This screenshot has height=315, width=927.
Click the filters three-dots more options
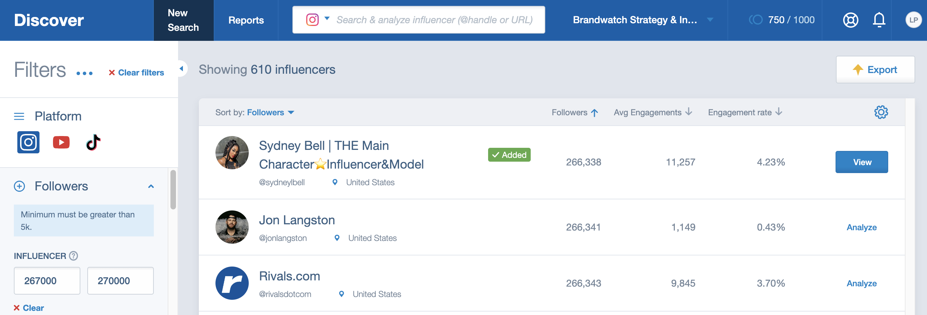pos(85,73)
